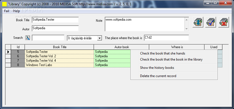The width and height of the screenshot is (234, 109).
Task: Click the Autor book column header
Action: [122, 47]
